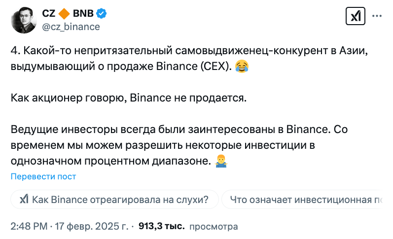Open the three-dot more options menu
Viewport: 393px width, 239px height.
pos(376,16)
